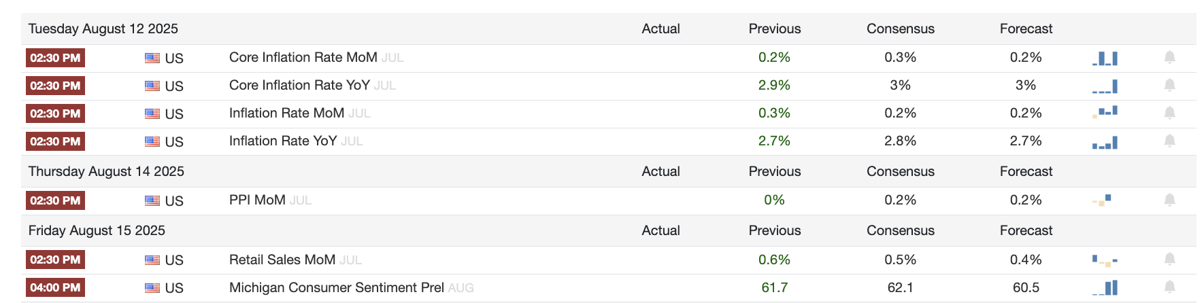Click US flag beside Retail Sales MoM

point(152,260)
